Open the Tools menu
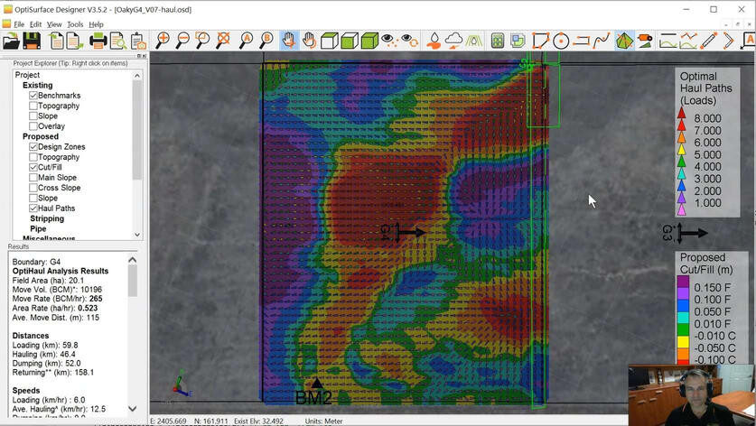The height and width of the screenshot is (426, 756). click(x=75, y=24)
